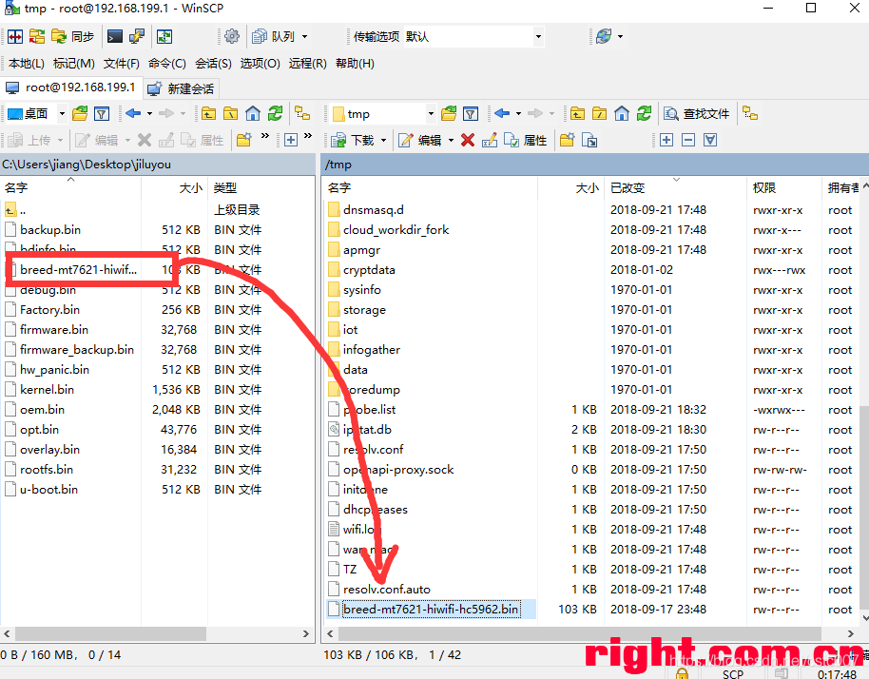Image resolution: width=869 pixels, height=679 pixels.
Task: Click the globe new session icon
Action: (x=604, y=36)
